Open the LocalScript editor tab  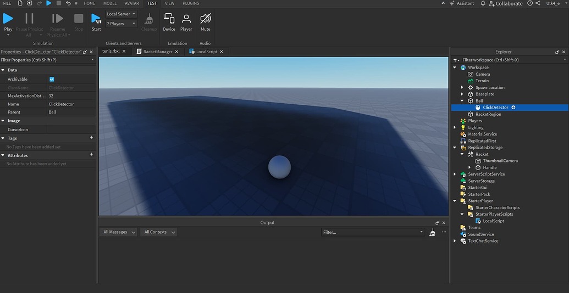click(207, 52)
